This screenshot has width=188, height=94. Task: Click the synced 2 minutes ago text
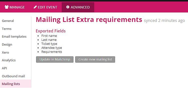[x=164, y=21]
